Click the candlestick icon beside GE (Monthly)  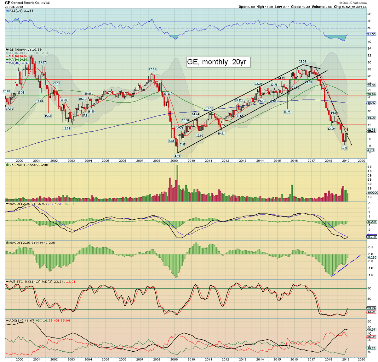point(7,50)
